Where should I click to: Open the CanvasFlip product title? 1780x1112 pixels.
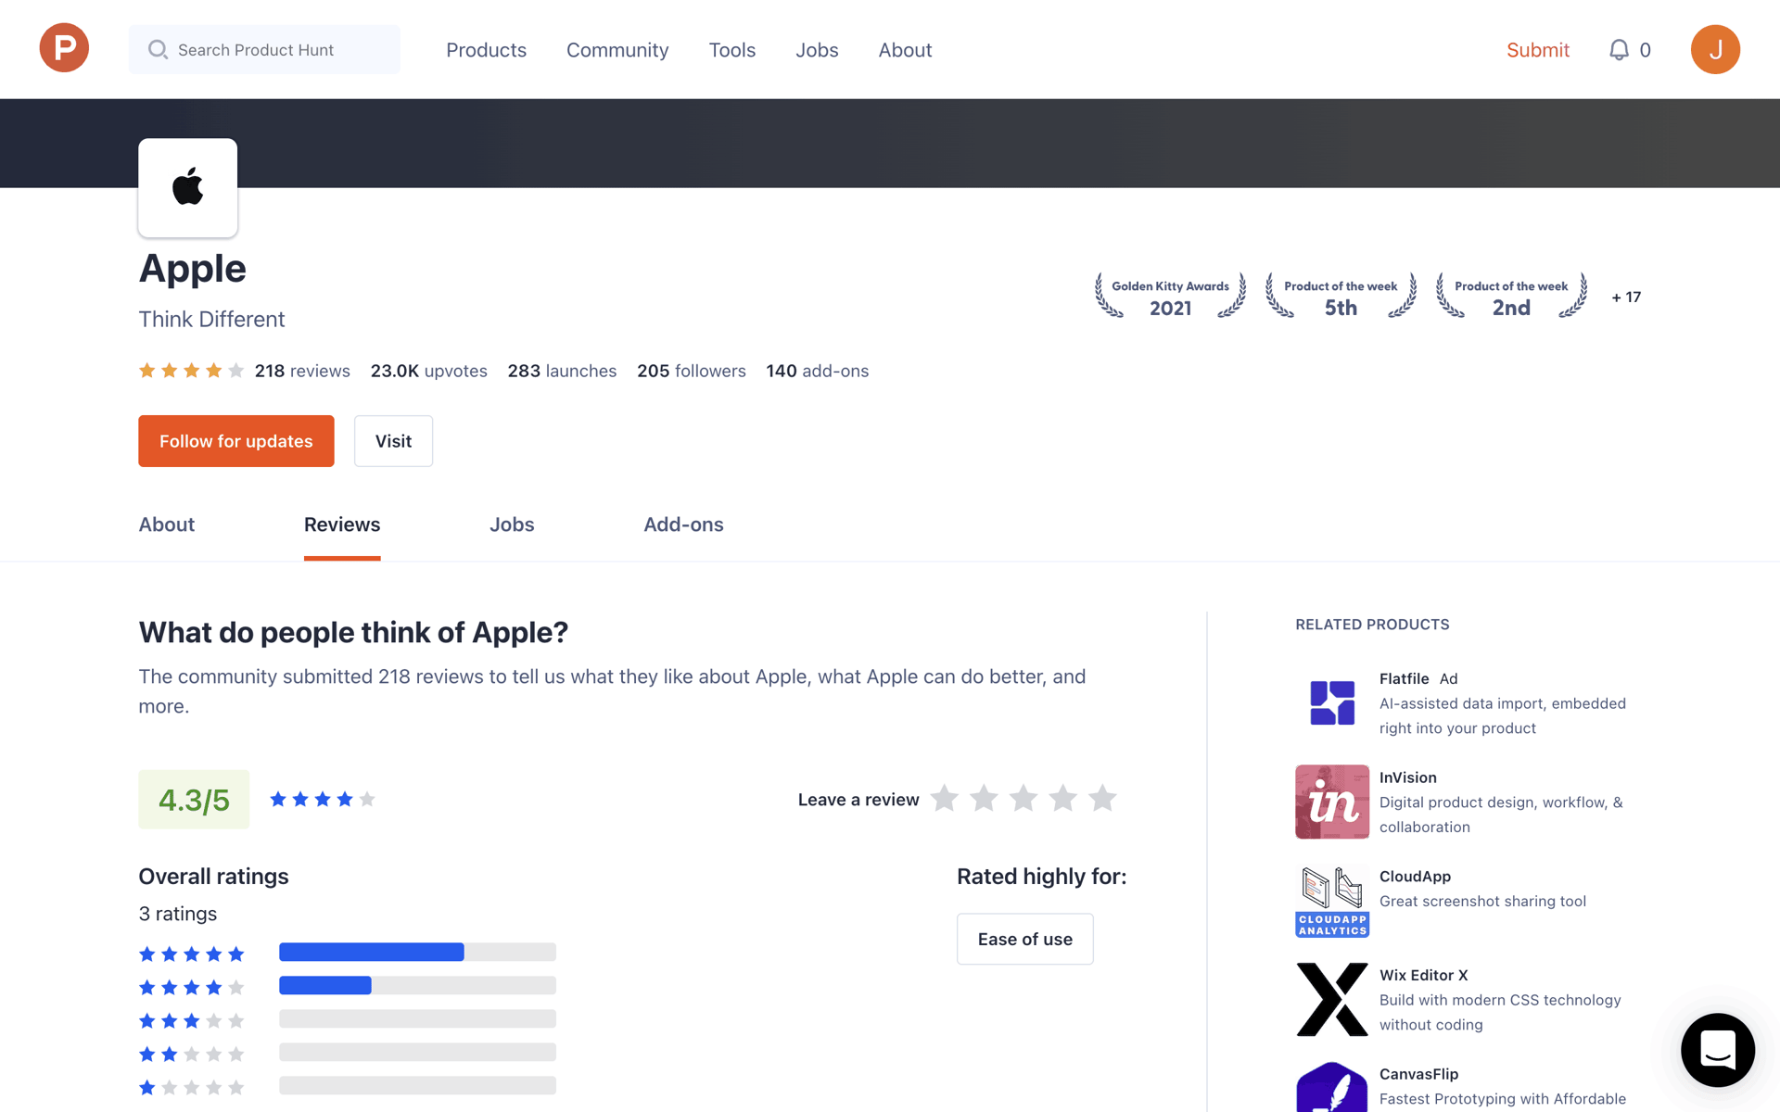[1418, 1074]
